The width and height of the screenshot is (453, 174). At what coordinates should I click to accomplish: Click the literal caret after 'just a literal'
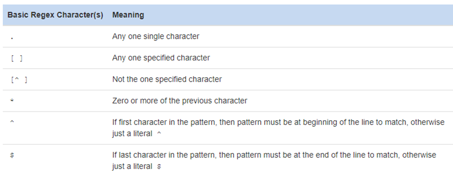[159, 133]
